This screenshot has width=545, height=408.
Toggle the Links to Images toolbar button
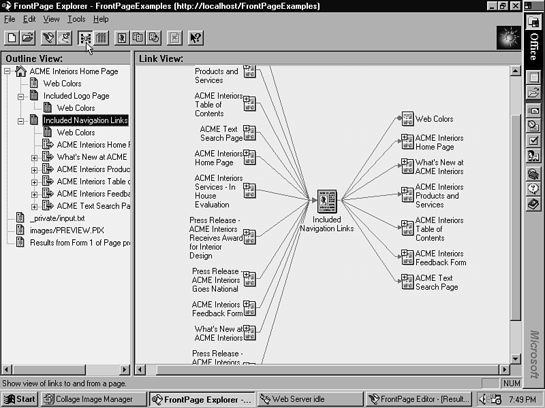coord(121,38)
